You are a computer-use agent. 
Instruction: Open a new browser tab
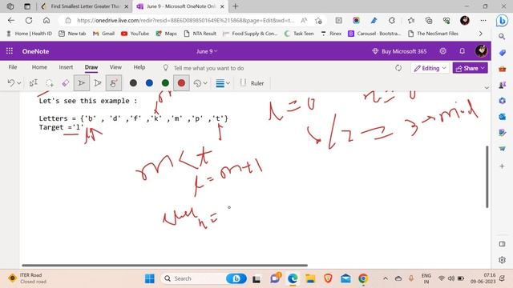pyautogui.click(x=235, y=6)
